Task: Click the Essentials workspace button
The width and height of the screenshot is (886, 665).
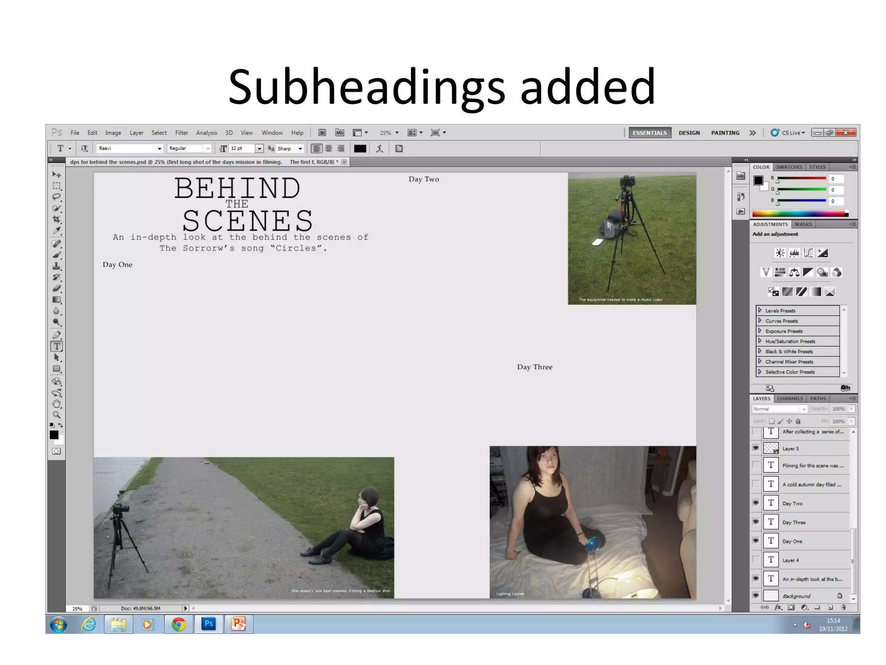Action: tap(650, 133)
